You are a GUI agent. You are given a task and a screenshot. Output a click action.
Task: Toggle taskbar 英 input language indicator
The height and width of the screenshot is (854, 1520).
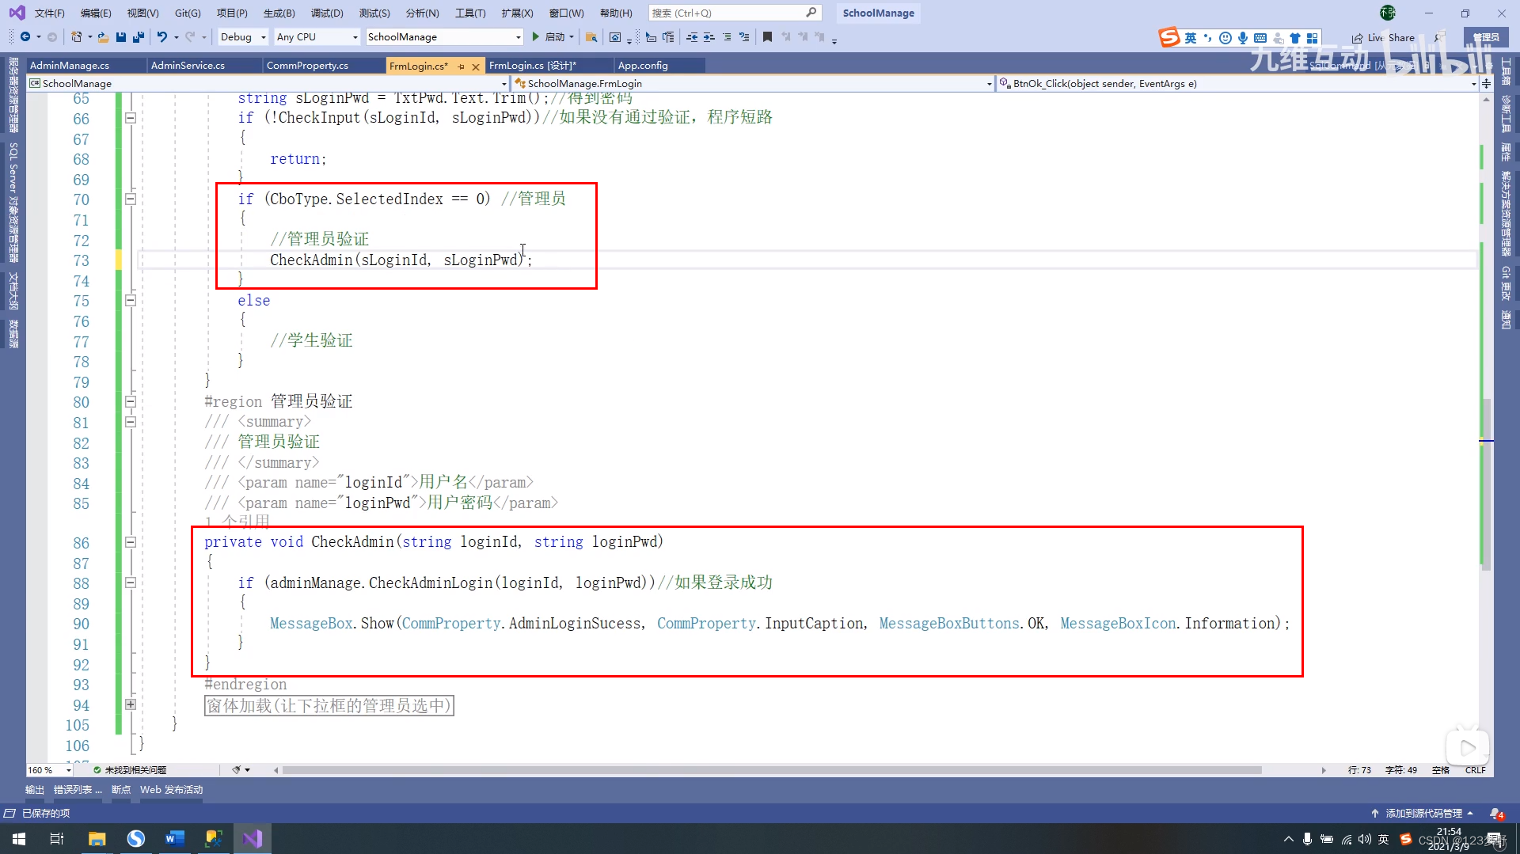pos(1383,839)
